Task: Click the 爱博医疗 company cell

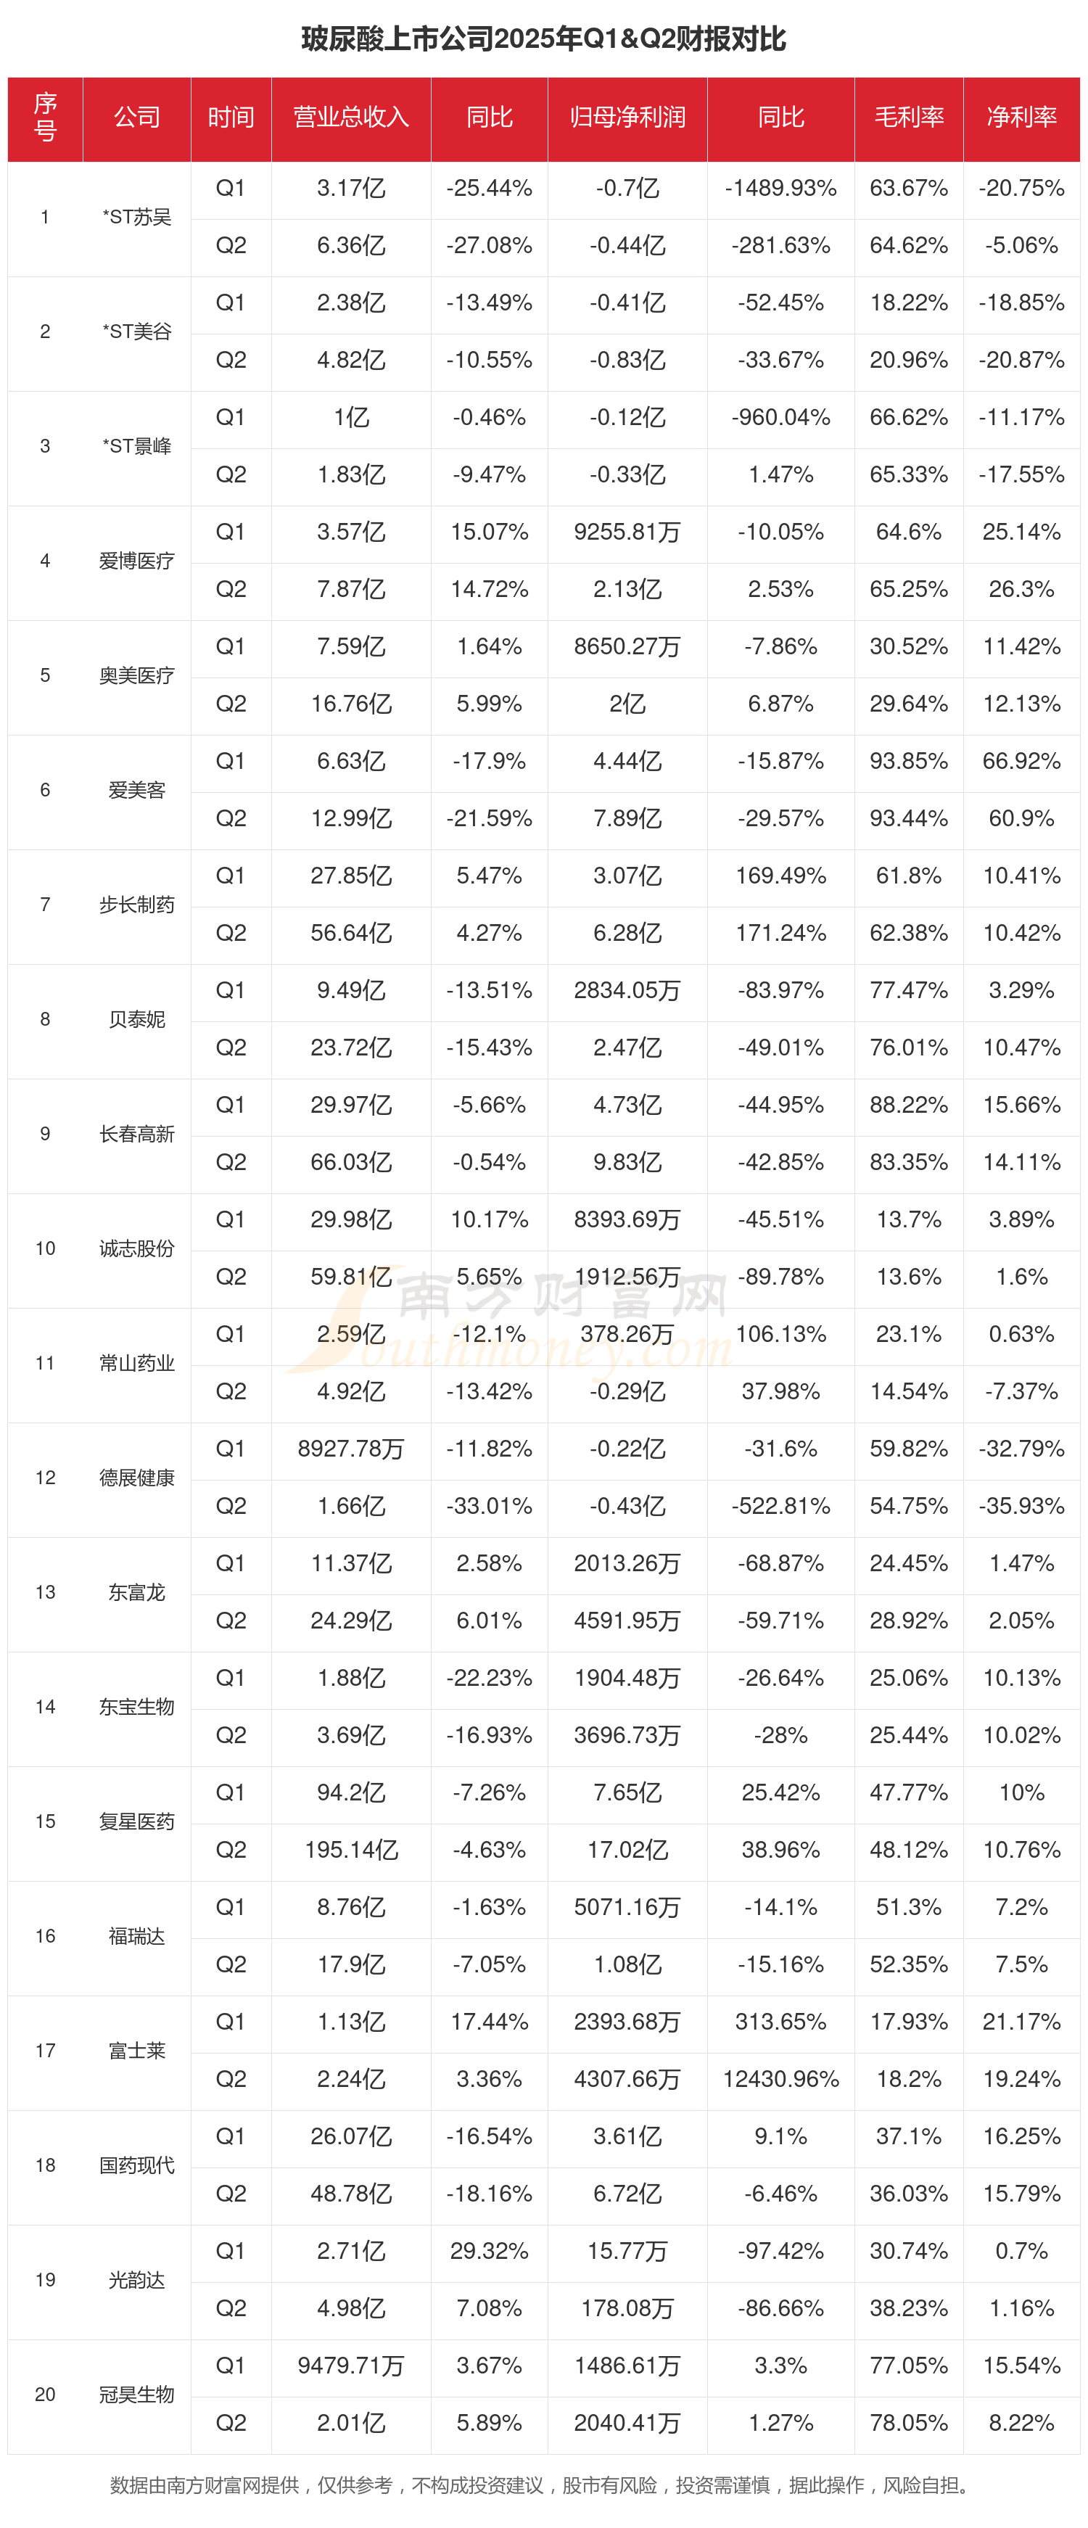Action: coord(136,561)
